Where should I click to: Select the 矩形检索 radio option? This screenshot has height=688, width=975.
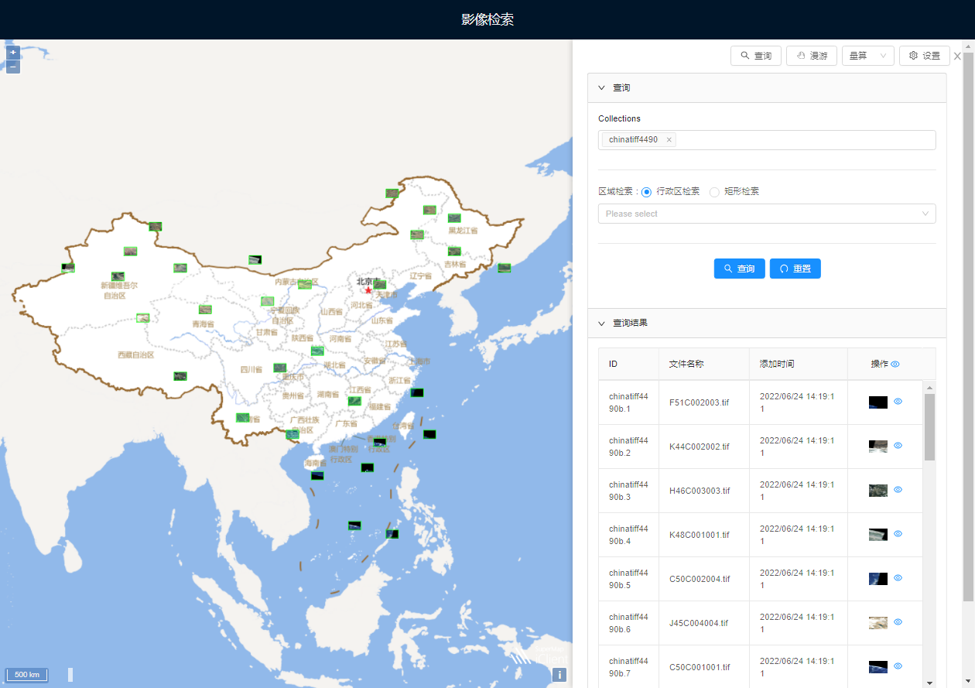pos(714,192)
